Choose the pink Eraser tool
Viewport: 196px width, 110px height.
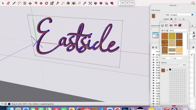(8, 3)
